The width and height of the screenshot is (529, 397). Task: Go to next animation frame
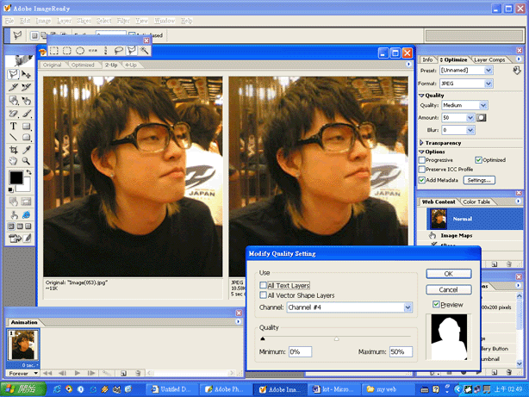[x=91, y=373]
